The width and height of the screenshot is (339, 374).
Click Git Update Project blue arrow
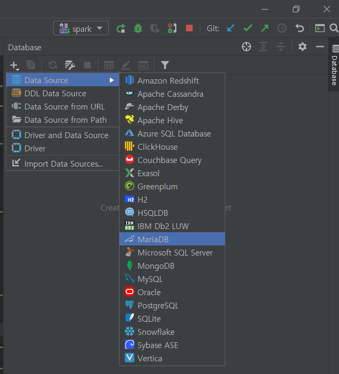pyautogui.click(x=231, y=28)
